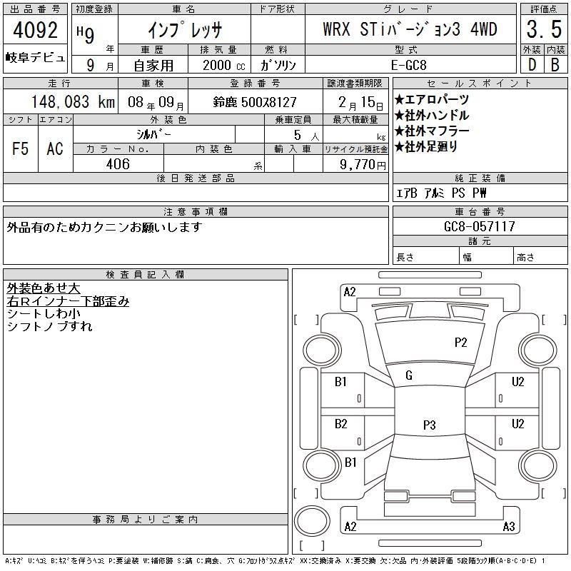Select inspector note 外装色あせ大
The width and height of the screenshot is (571, 571).
[x=44, y=288]
